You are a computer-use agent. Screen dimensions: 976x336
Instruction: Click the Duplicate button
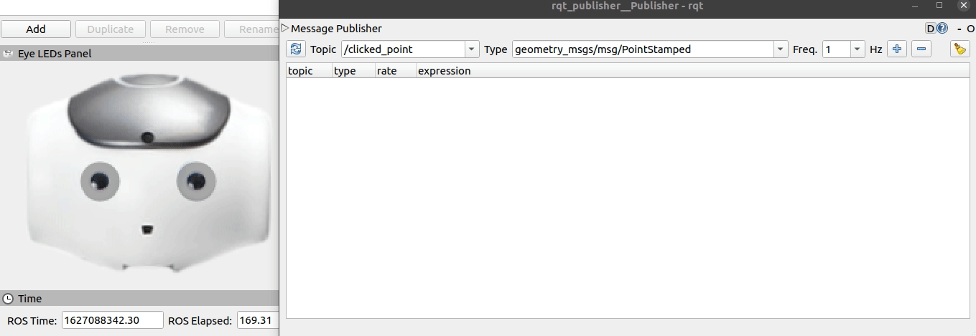pos(111,29)
